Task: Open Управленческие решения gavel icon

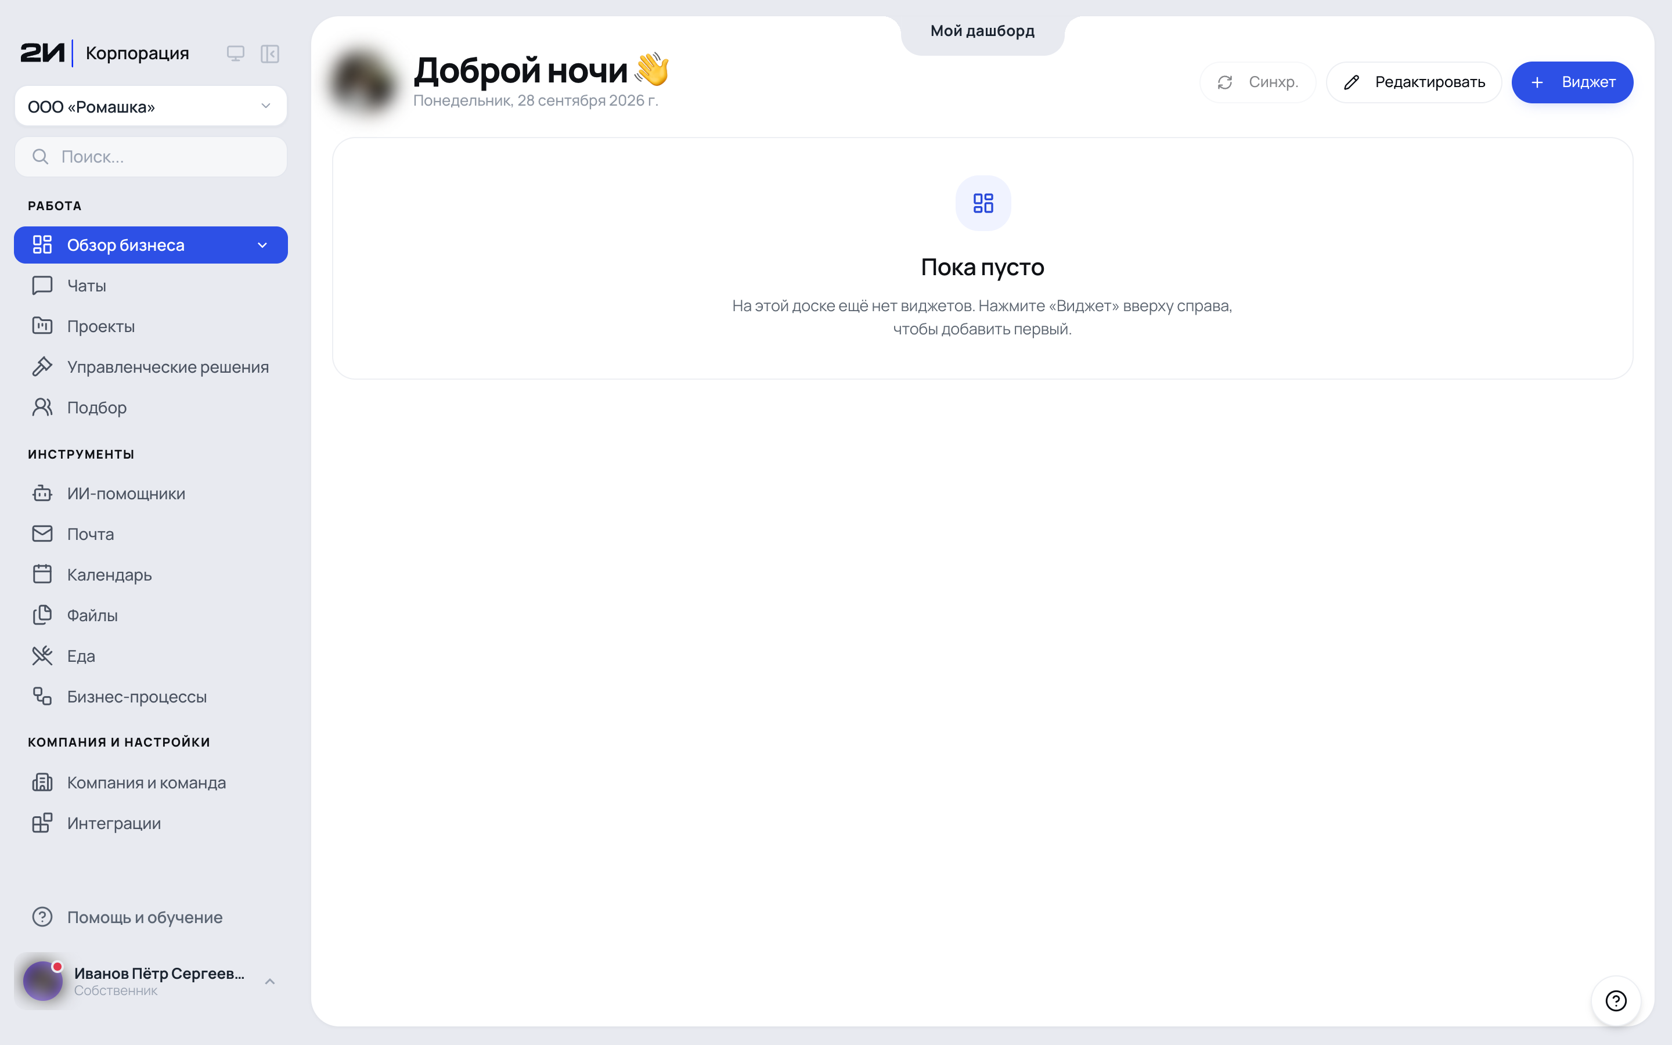Action: point(42,367)
